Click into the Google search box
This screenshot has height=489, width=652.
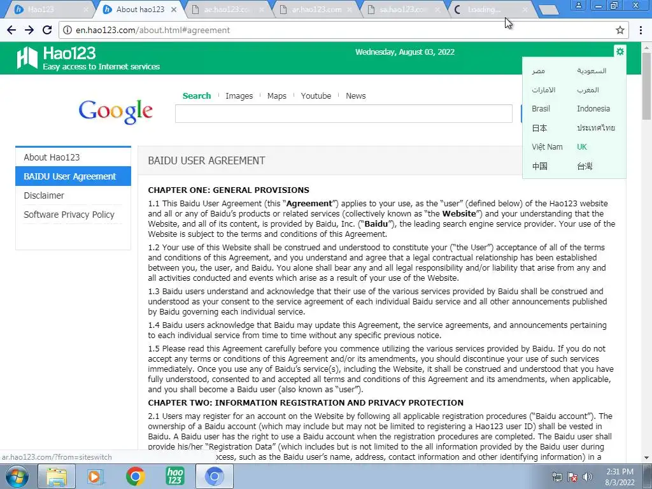pyautogui.click(x=343, y=113)
